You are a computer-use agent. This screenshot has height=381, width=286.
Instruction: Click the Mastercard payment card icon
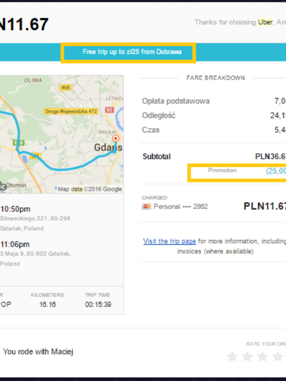click(x=146, y=206)
